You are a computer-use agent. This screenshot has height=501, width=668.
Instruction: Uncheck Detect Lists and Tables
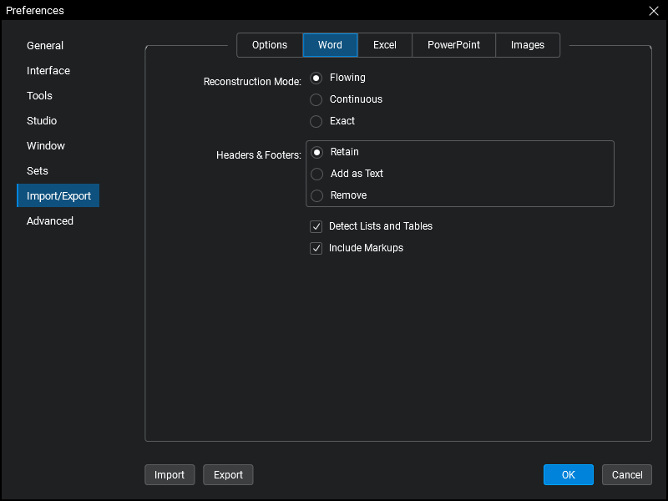316,226
